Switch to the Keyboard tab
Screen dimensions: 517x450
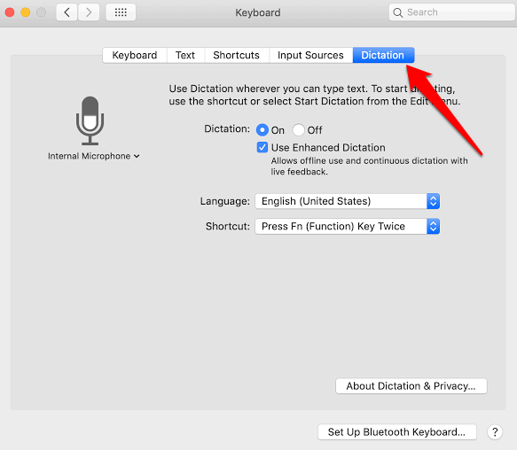135,55
